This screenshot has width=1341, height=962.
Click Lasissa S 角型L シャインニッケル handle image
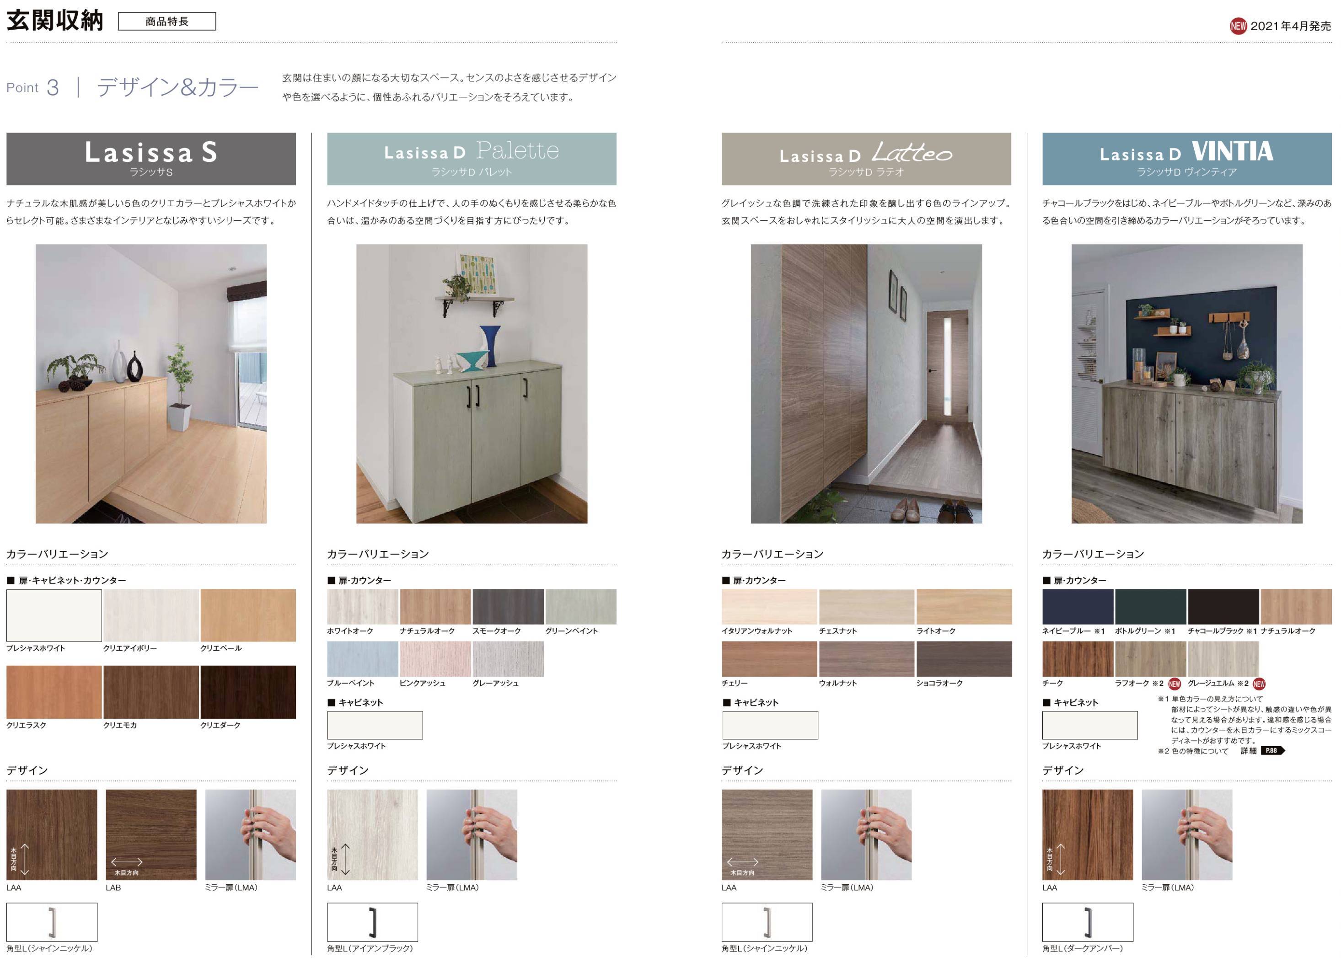point(51,922)
